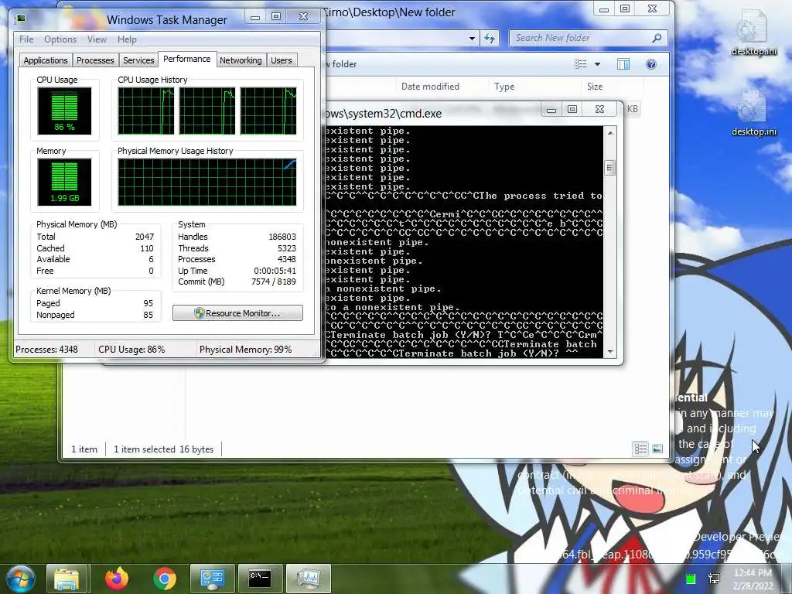
Task: Open the Options menu in Task Manager
Action: (x=60, y=39)
